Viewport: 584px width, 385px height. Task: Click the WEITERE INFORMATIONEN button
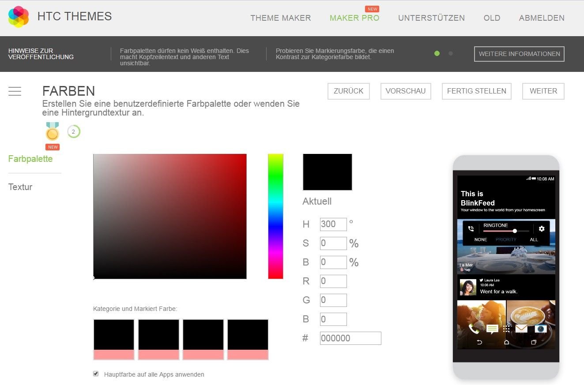click(519, 54)
